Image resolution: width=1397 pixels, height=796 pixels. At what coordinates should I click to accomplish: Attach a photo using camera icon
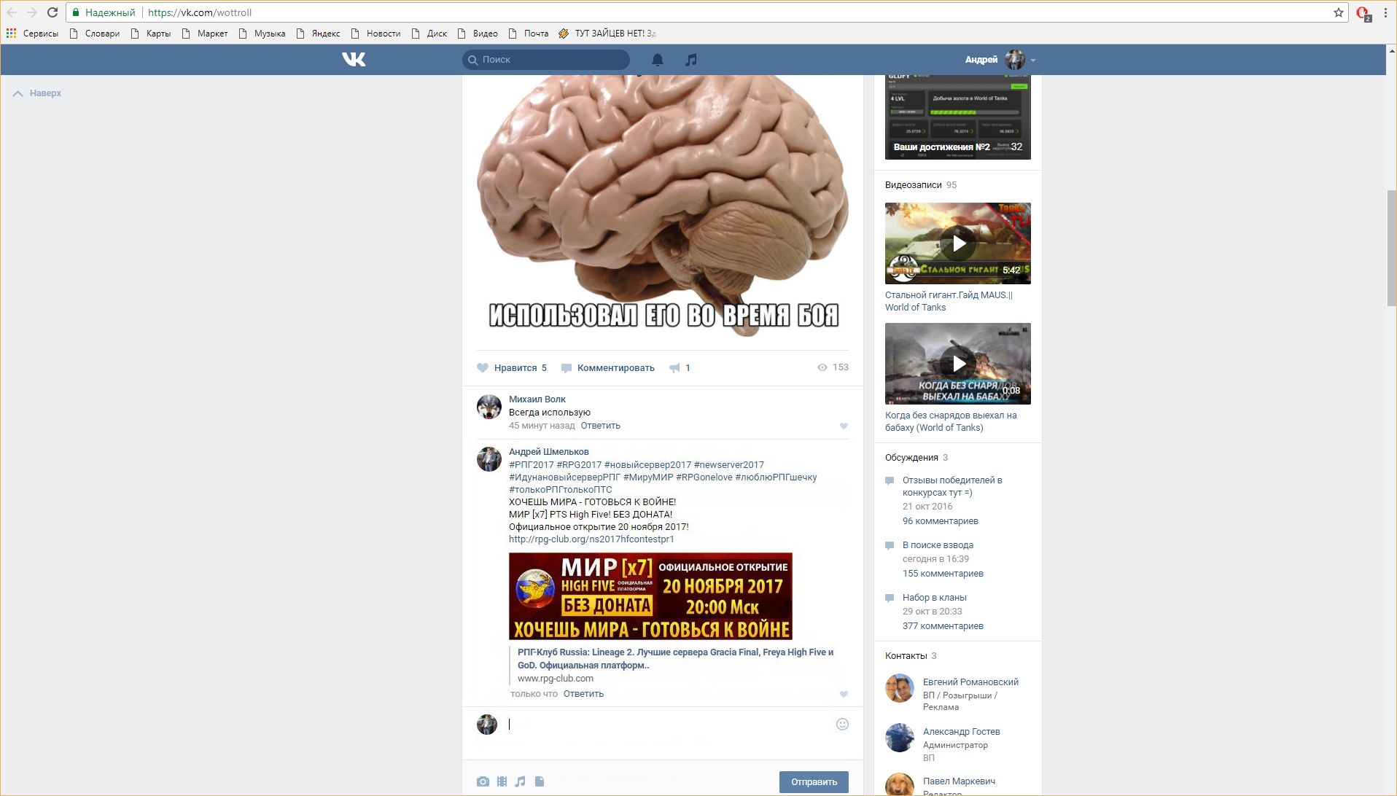(x=483, y=781)
